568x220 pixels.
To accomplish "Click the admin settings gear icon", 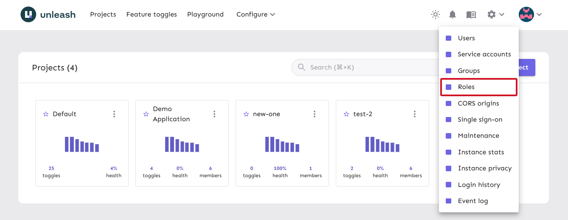I will coord(492,14).
